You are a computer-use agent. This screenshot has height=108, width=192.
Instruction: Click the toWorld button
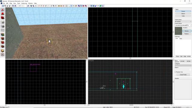182,61
